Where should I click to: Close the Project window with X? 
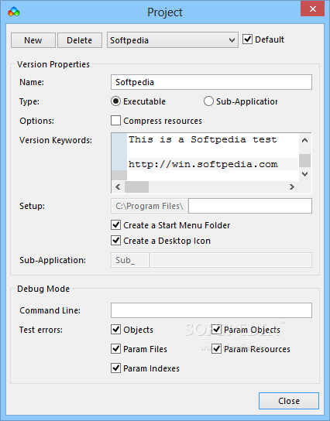coord(312,9)
